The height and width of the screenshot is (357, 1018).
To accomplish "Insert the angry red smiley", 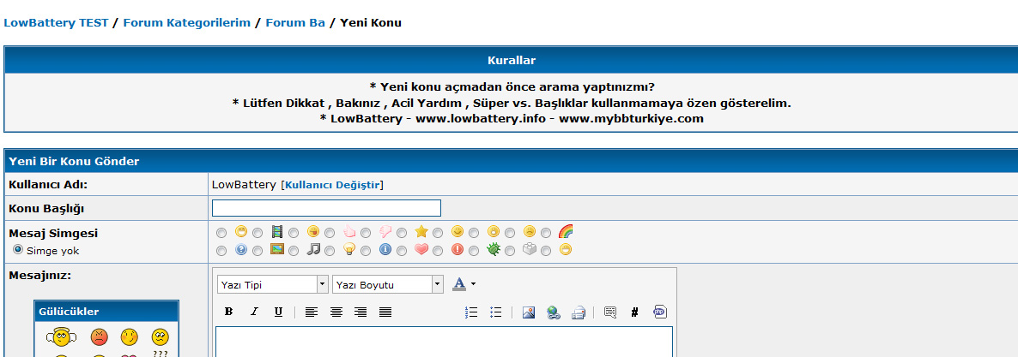I will point(99,337).
